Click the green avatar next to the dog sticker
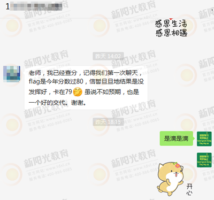Image resolution: width=214 pixels, height=200 pixels. click(204, 160)
